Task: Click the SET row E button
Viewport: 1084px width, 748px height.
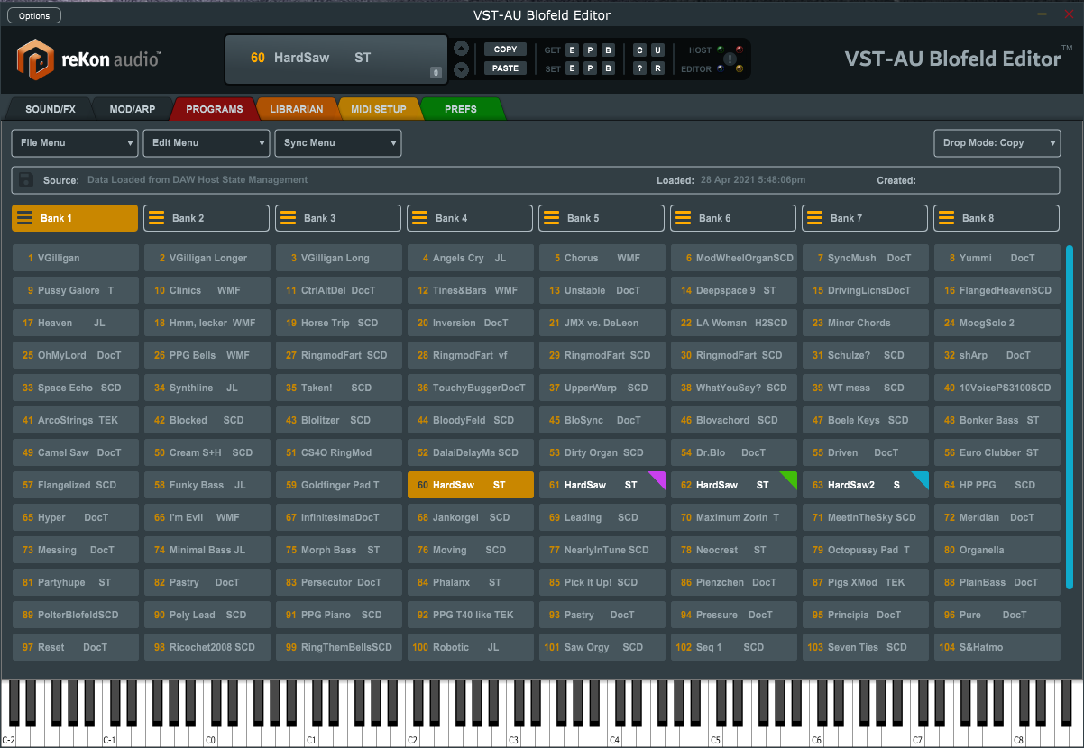Action: (x=572, y=68)
